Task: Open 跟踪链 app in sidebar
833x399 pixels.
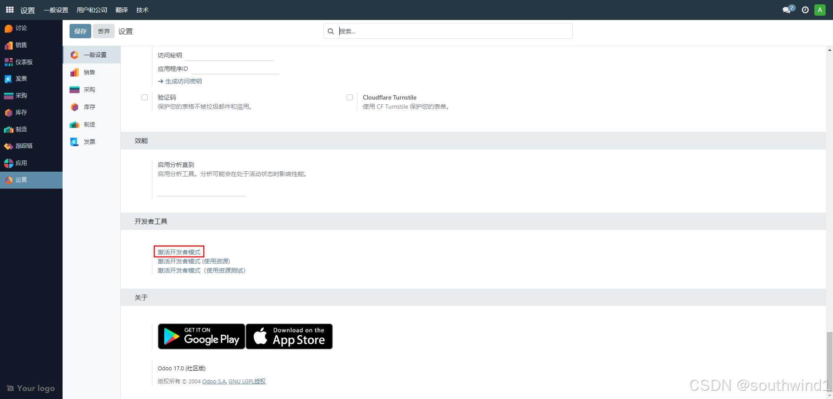Action: tap(31, 146)
